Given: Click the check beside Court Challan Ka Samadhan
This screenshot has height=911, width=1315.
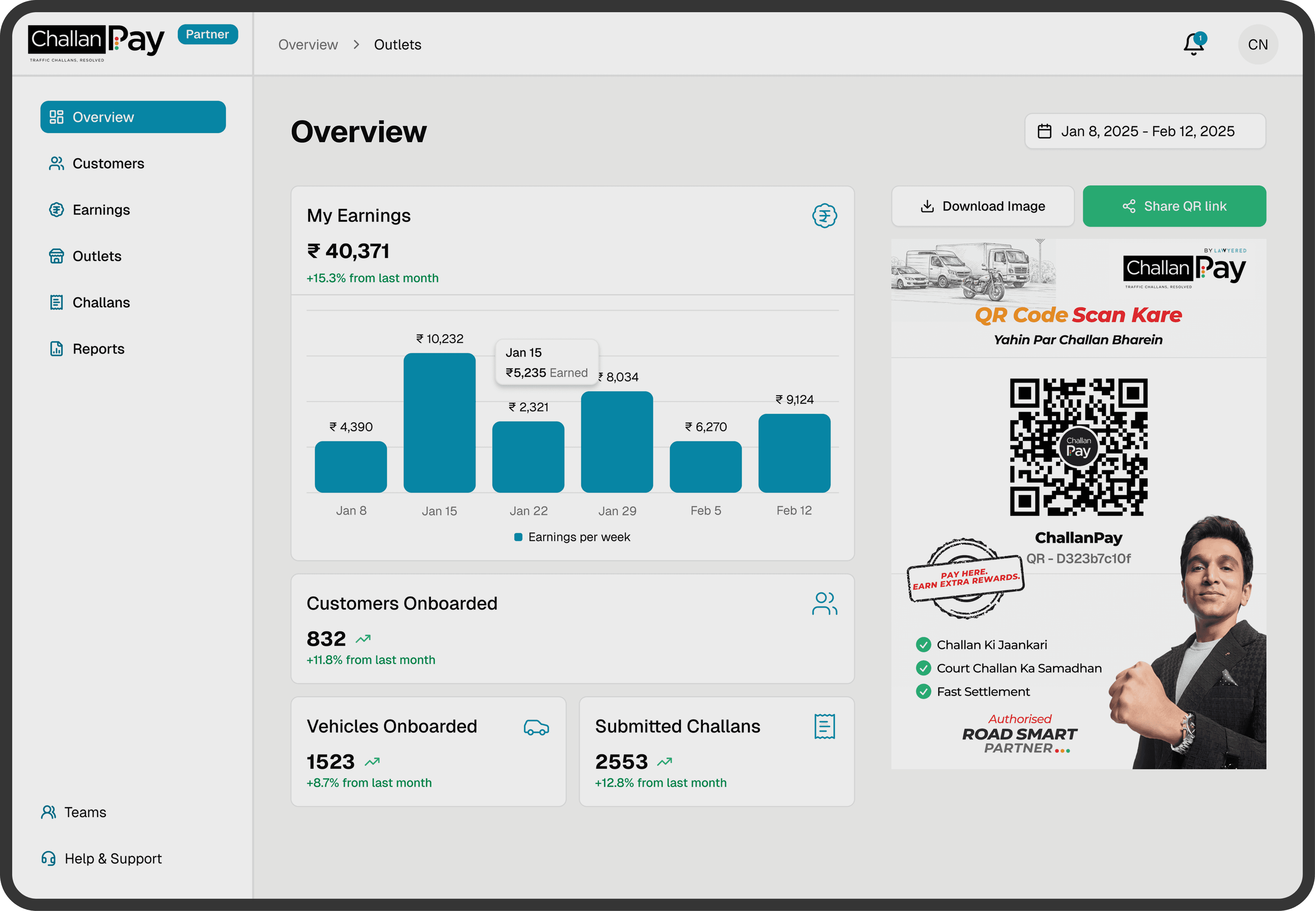Looking at the screenshot, I should (923, 668).
